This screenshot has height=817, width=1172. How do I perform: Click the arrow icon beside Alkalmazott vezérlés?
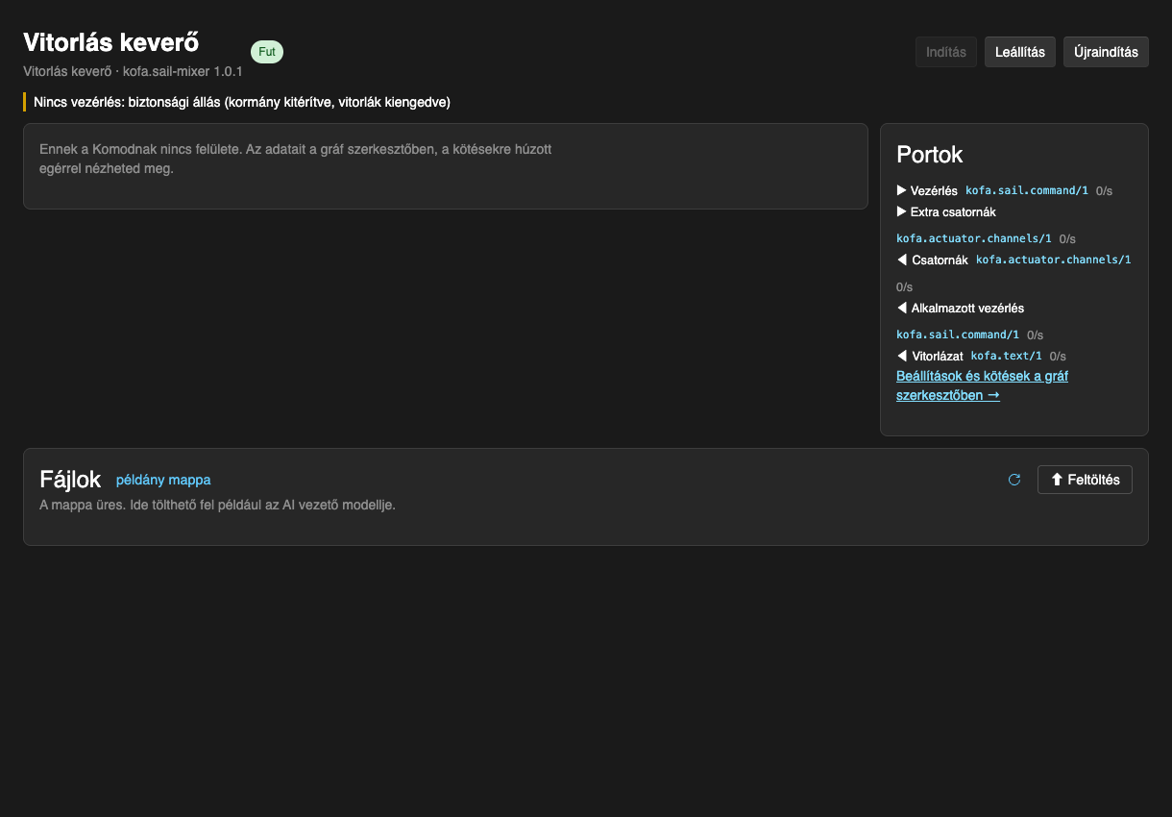pos(901,309)
